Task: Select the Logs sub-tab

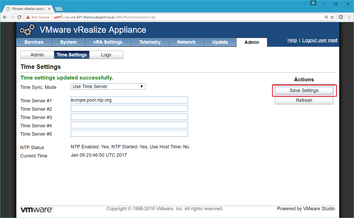Action: tap(106, 55)
